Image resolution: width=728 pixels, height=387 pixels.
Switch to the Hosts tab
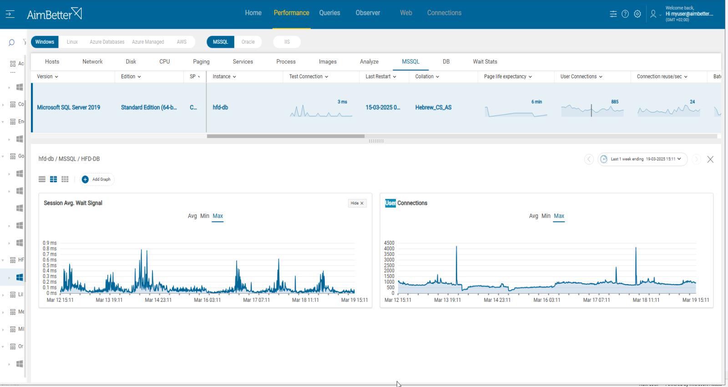(52, 62)
